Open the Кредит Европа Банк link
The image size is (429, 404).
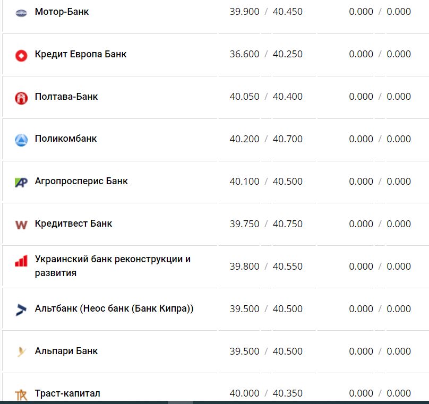(80, 54)
